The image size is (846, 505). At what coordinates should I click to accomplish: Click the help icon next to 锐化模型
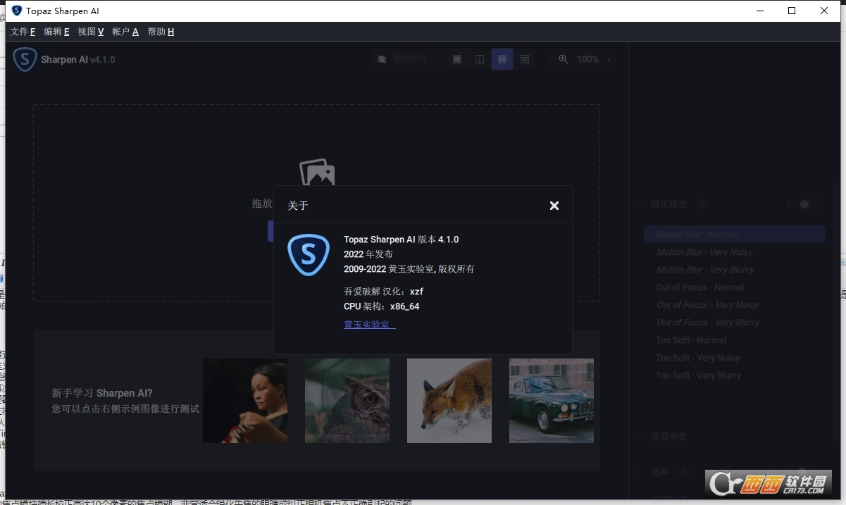(702, 204)
